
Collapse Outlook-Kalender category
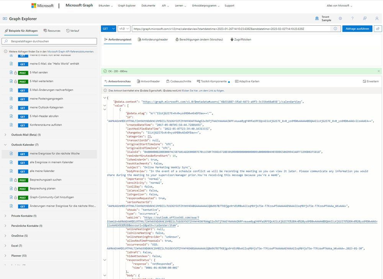[x=5, y=144]
